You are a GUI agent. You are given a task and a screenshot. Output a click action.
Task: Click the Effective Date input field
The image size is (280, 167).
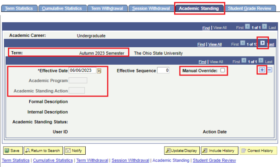83,70
